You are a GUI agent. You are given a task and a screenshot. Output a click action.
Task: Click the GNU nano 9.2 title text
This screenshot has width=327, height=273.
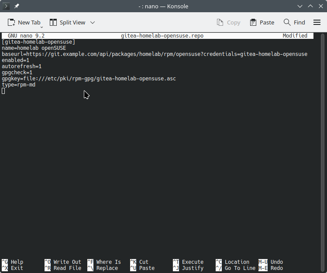pyautogui.click(x=26, y=36)
